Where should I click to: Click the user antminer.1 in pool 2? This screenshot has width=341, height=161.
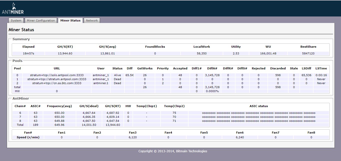coord(101,83)
